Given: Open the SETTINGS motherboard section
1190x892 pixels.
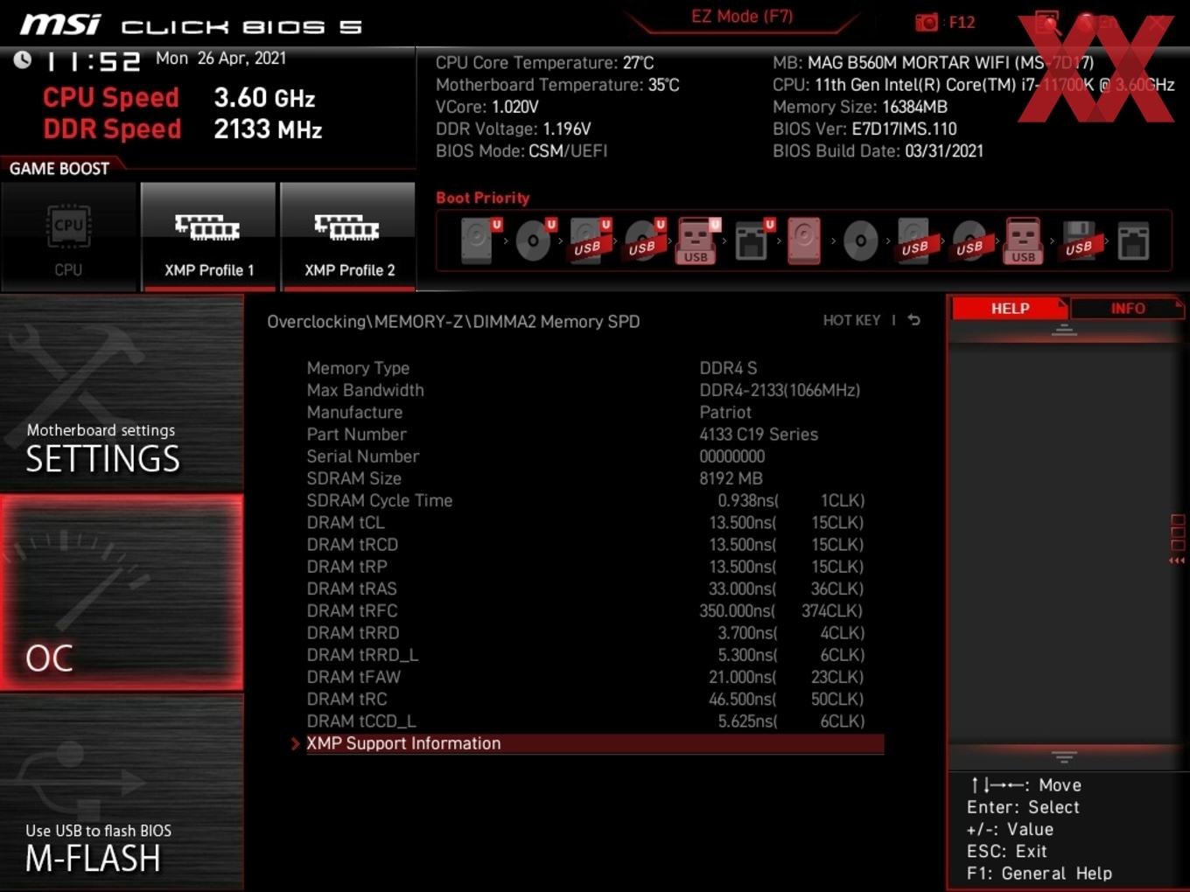Looking at the screenshot, I should click(122, 394).
